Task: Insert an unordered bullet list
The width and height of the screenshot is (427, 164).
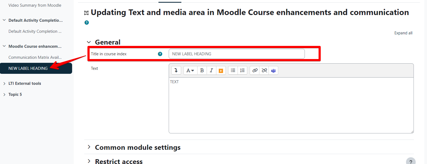Action: pos(233,70)
